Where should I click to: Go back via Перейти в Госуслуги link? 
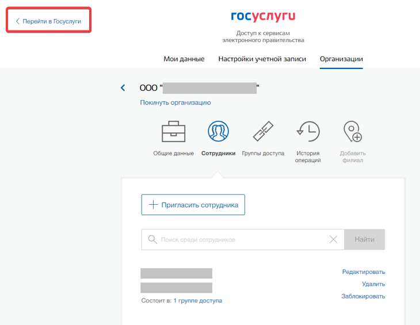click(48, 21)
